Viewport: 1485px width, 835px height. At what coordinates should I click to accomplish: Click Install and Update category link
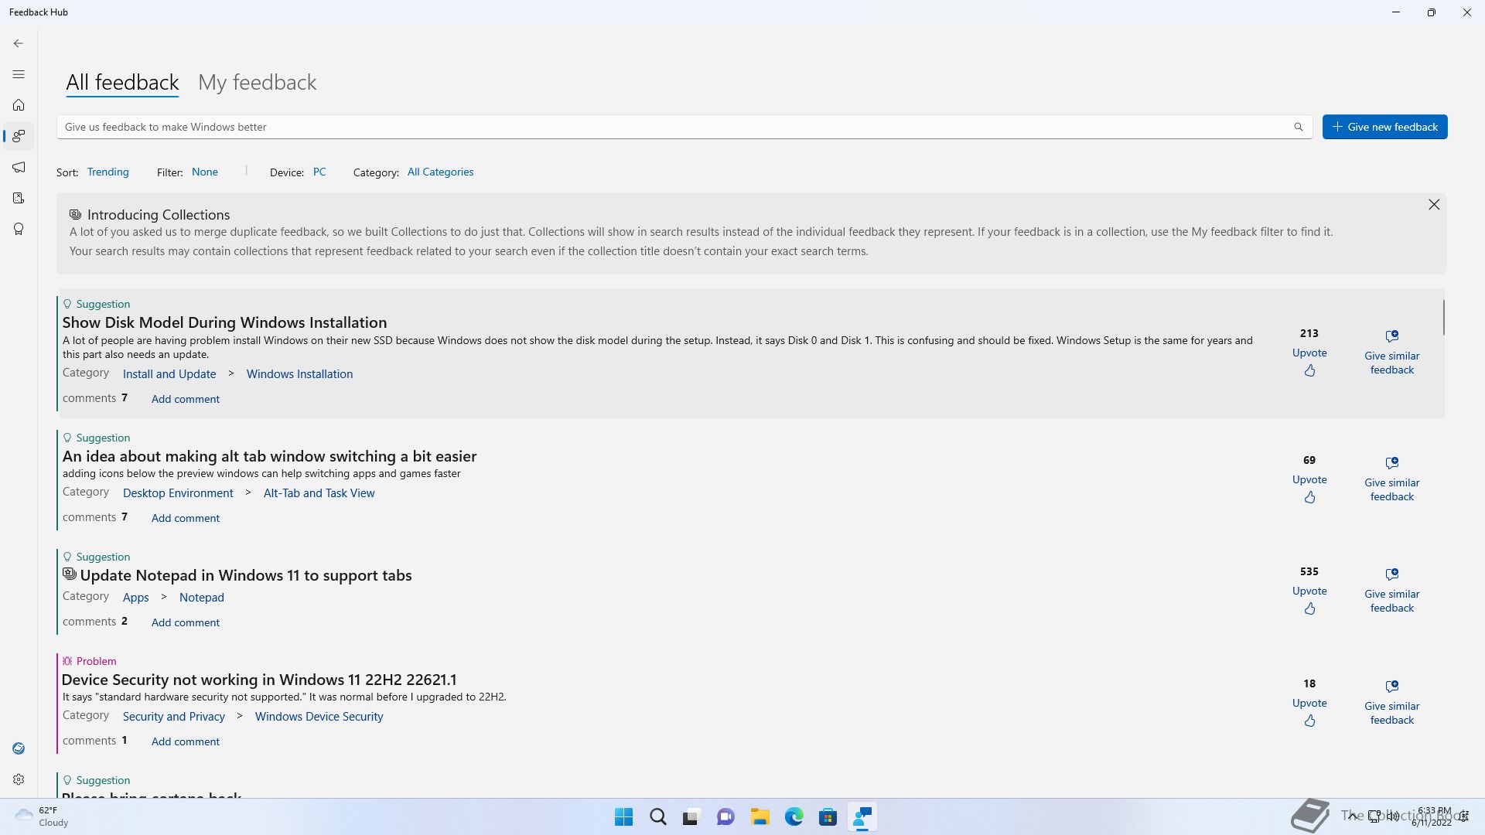click(169, 373)
